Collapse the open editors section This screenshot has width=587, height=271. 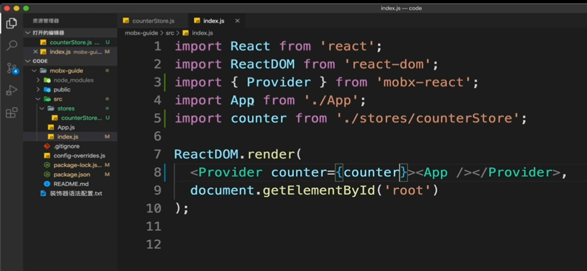(28, 33)
